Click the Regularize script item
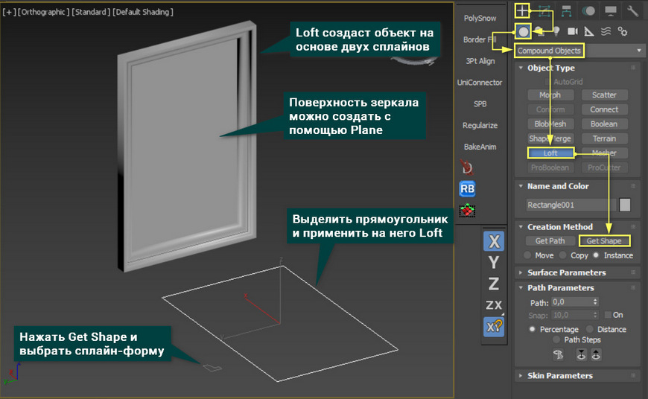The width and height of the screenshot is (648, 399). 480,126
